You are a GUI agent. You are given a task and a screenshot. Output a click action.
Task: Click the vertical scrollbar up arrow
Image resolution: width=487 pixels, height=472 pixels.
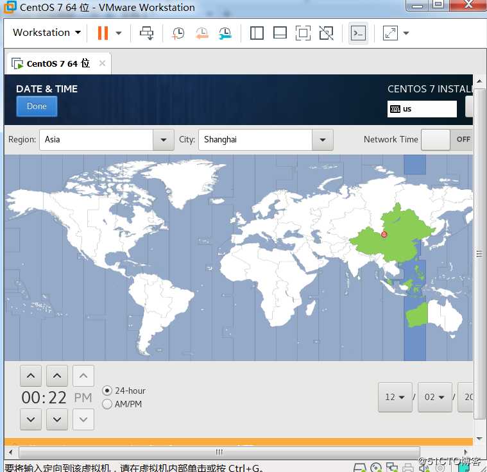(x=479, y=81)
